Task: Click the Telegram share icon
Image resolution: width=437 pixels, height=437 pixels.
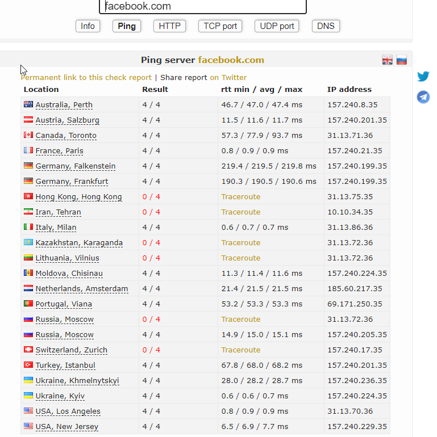Action: pos(423,97)
